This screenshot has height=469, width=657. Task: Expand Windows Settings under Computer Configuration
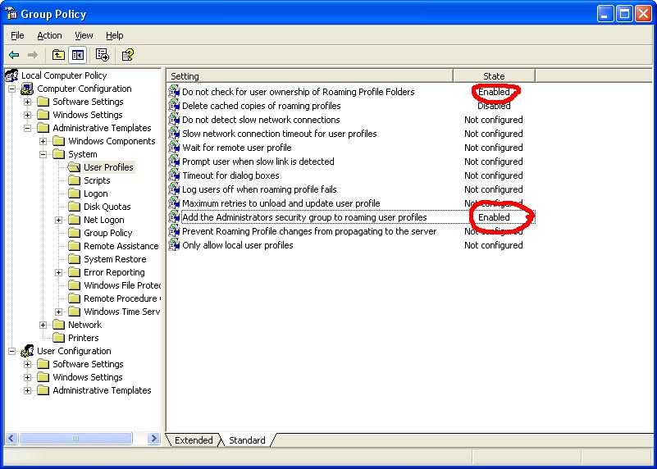tap(27, 115)
